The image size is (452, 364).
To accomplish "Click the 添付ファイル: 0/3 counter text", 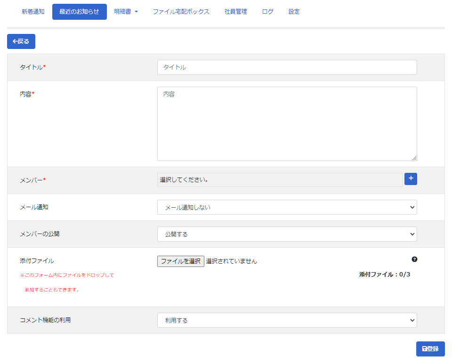I will pyautogui.click(x=384, y=275).
